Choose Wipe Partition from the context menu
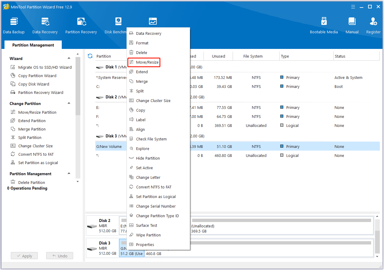Viewport: 384px width, 270px height. 158,235
